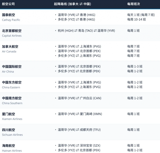Screen dimensions: 160x153
Task: Select 每周 1 班 in Sichuan Airlines row
Action: click(x=133, y=130)
